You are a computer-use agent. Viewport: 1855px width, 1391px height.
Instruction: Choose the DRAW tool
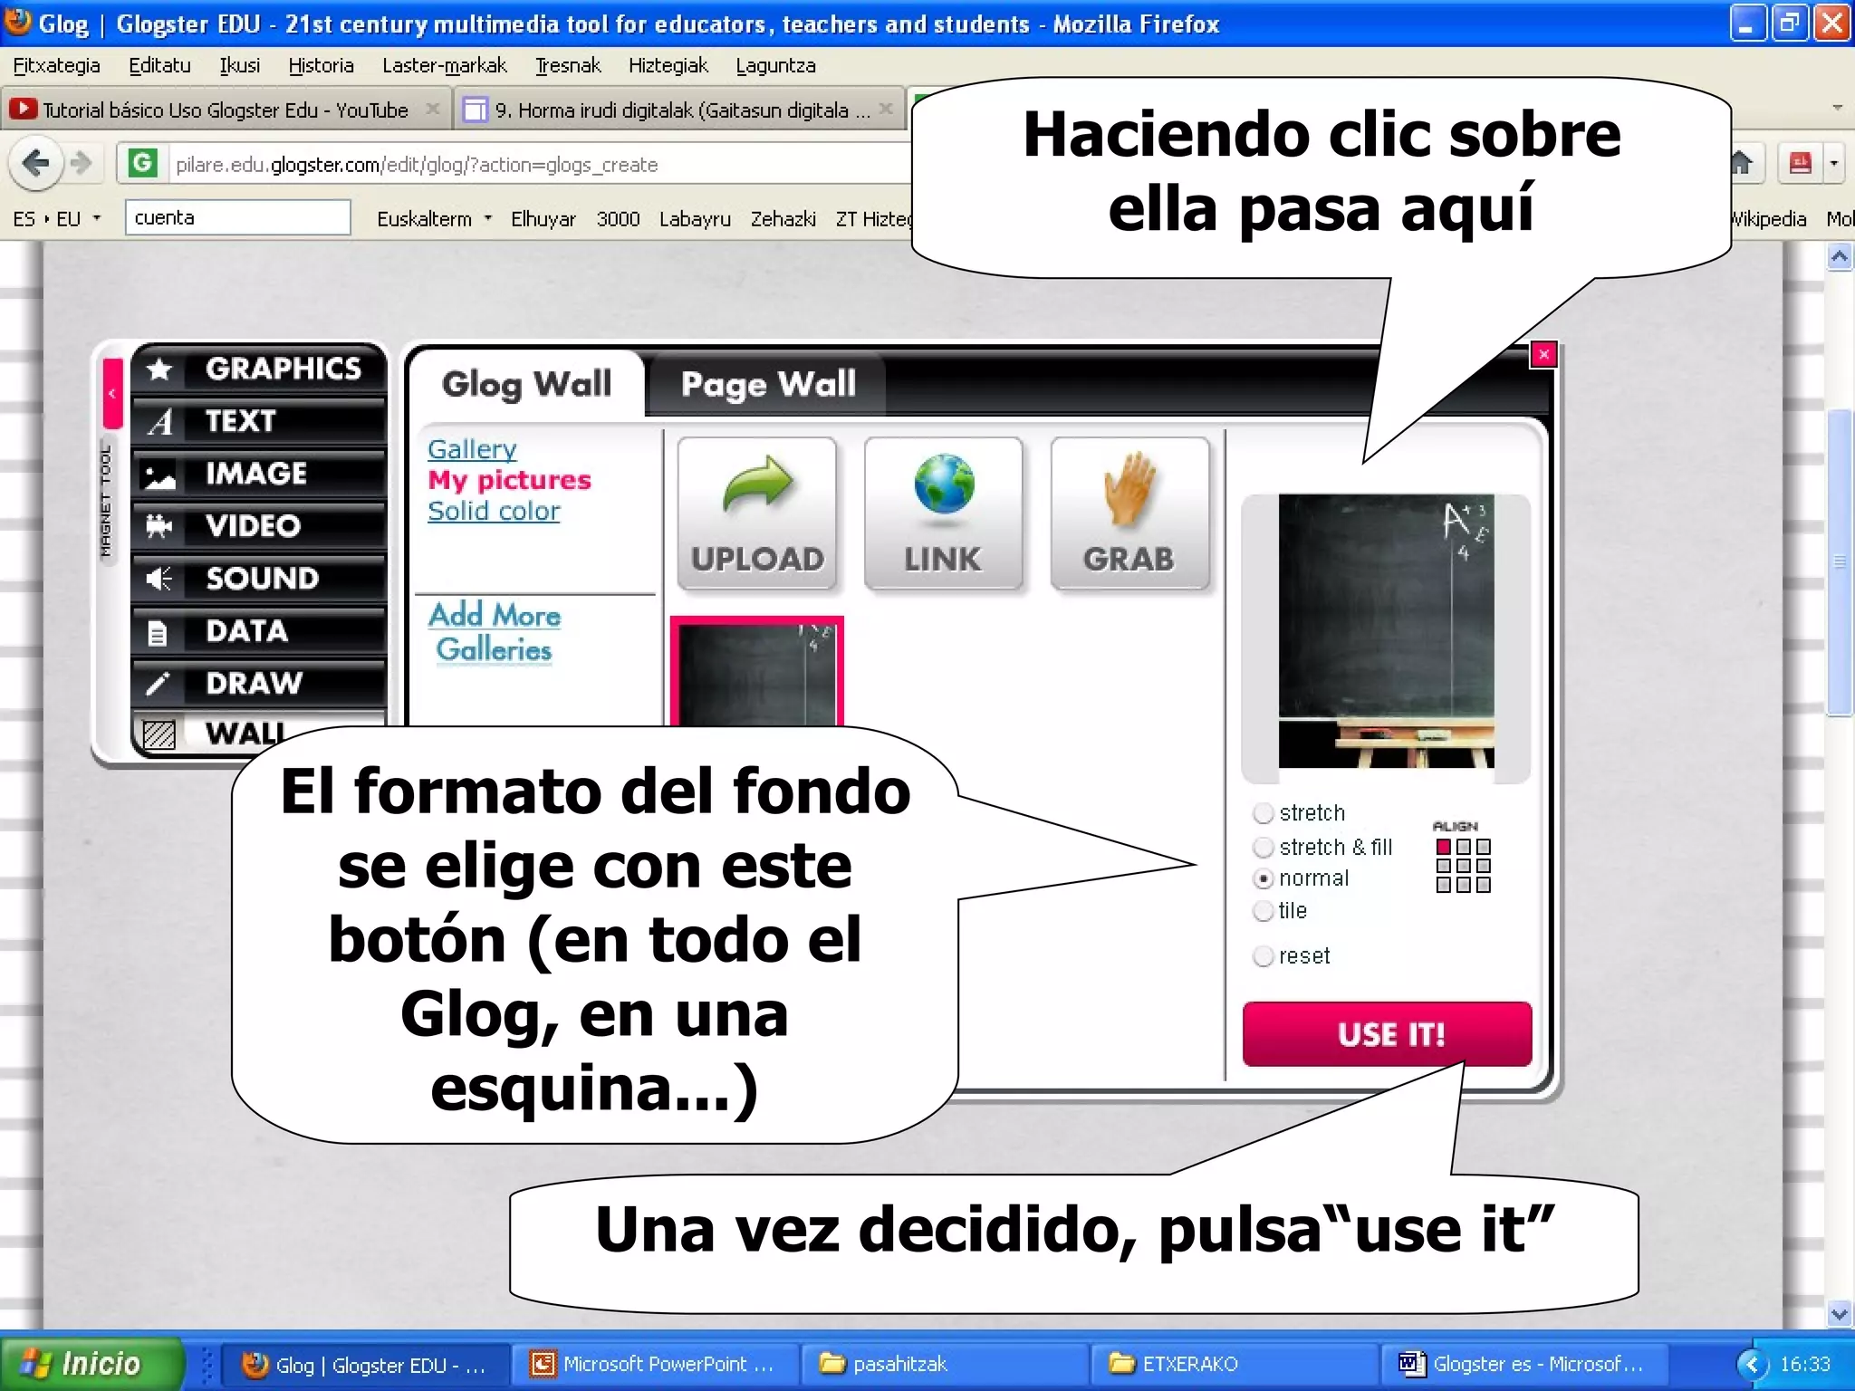(x=260, y=683)
